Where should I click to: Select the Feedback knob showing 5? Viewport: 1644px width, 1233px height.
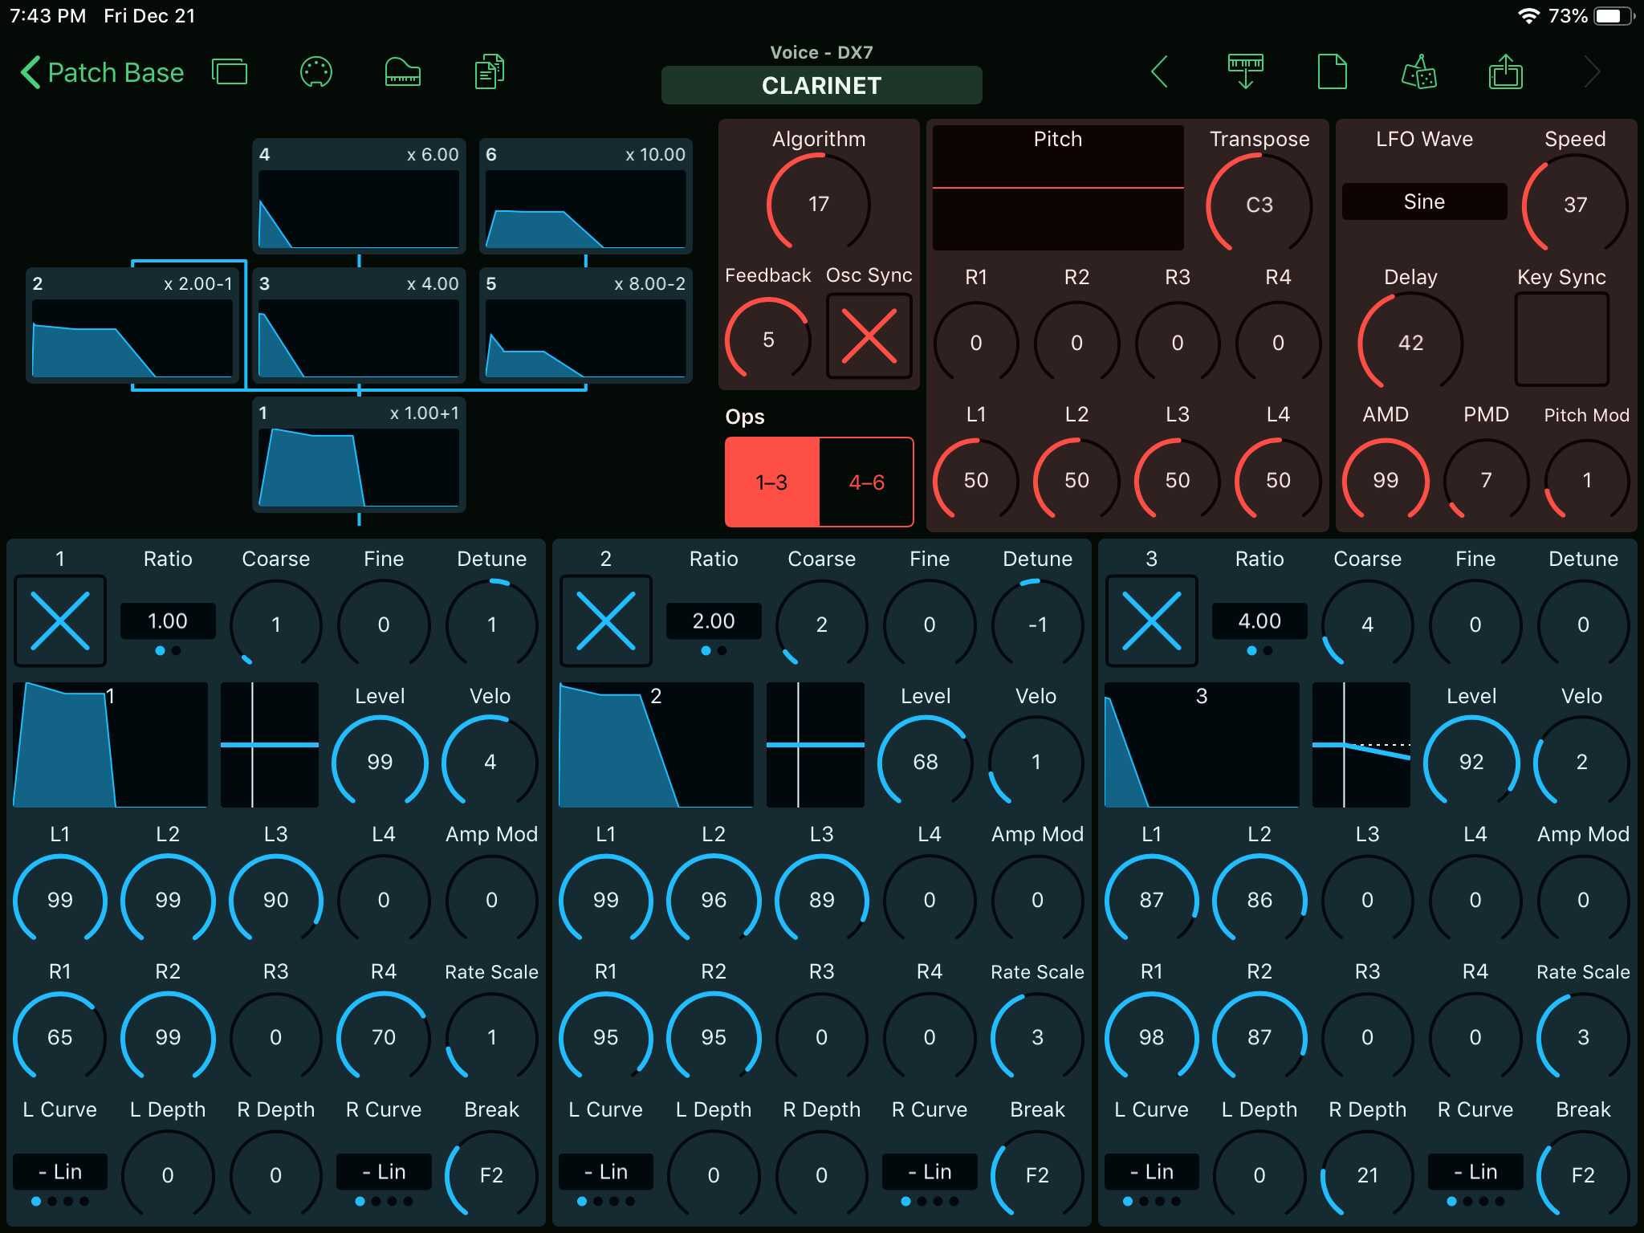tap(768, 340)
